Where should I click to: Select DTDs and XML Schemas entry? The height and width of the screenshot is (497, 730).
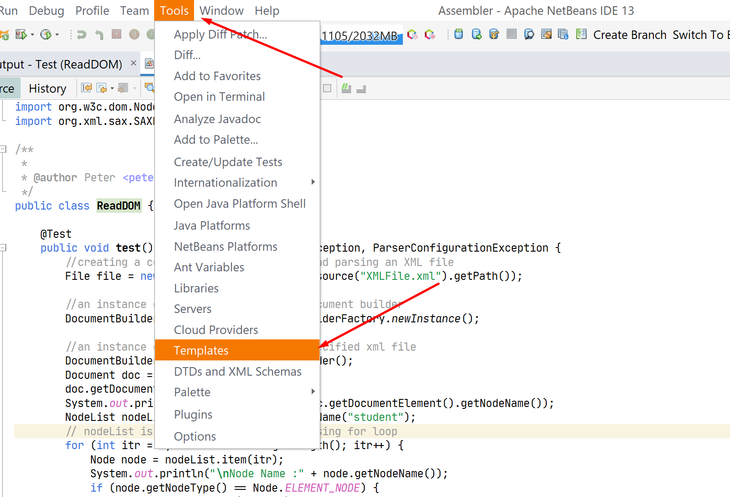pos(237,371)
